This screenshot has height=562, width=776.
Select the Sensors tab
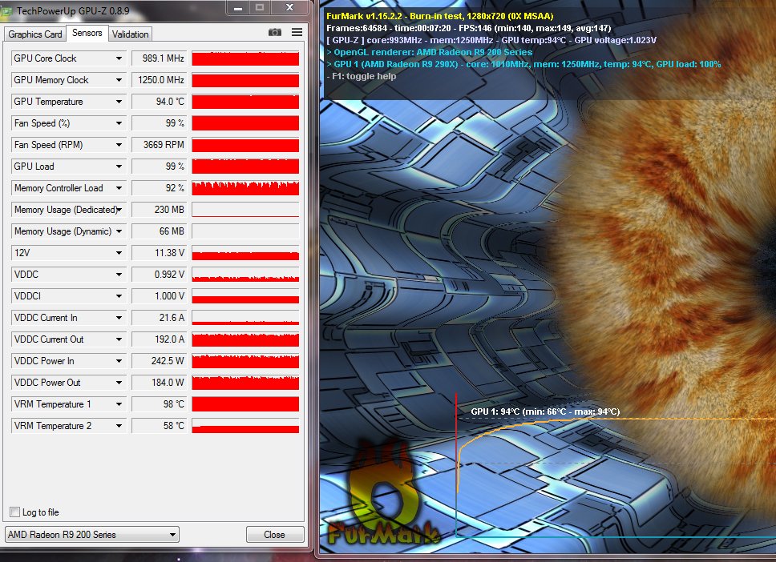coord(87,33)
